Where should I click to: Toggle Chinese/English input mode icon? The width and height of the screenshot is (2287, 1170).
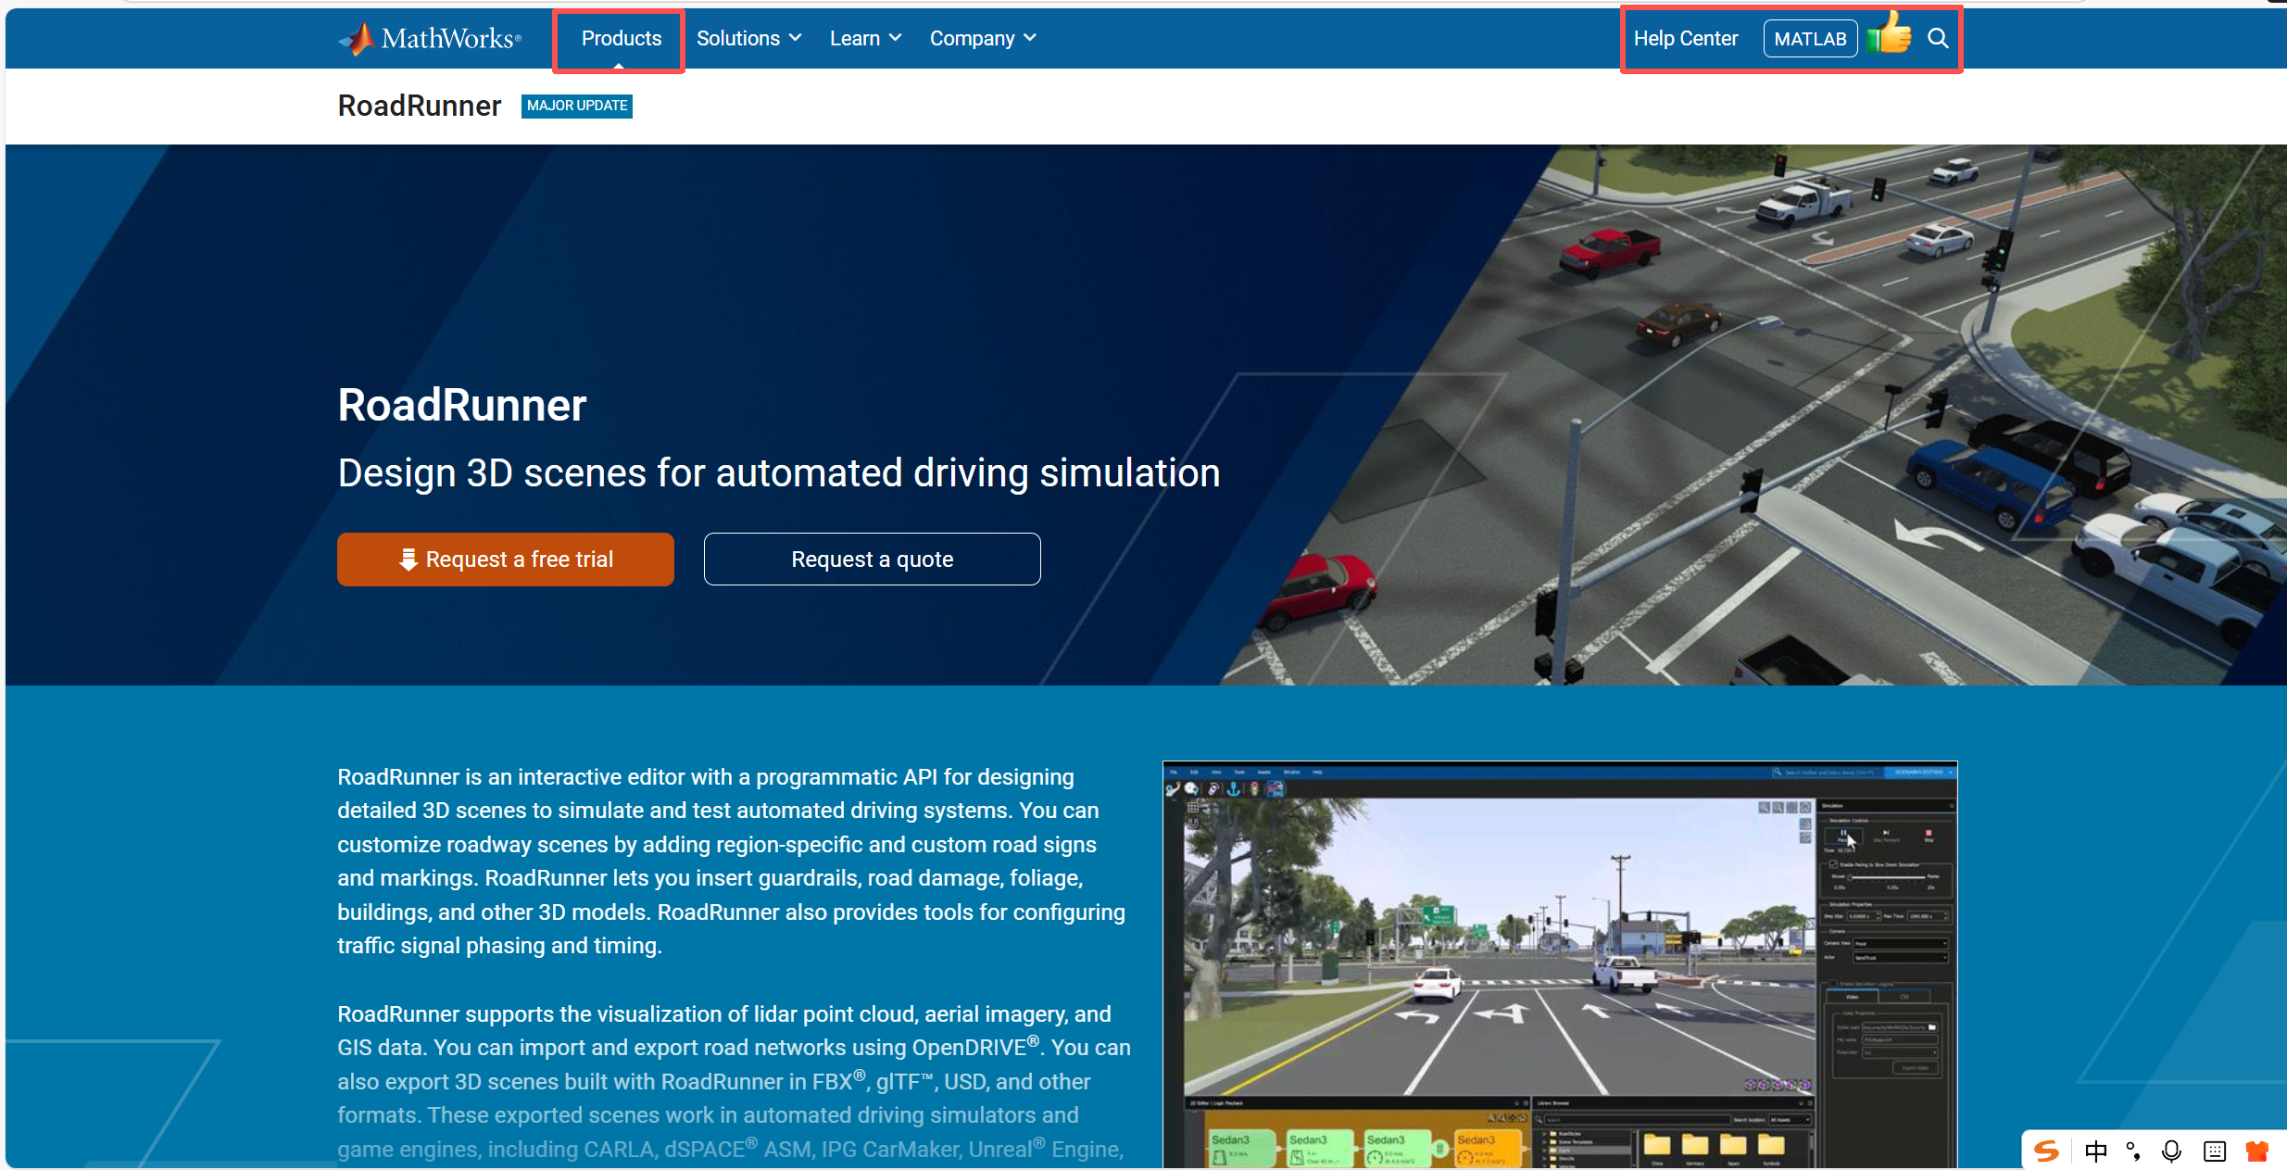pyautogui.click(x=2095, y=1151)
